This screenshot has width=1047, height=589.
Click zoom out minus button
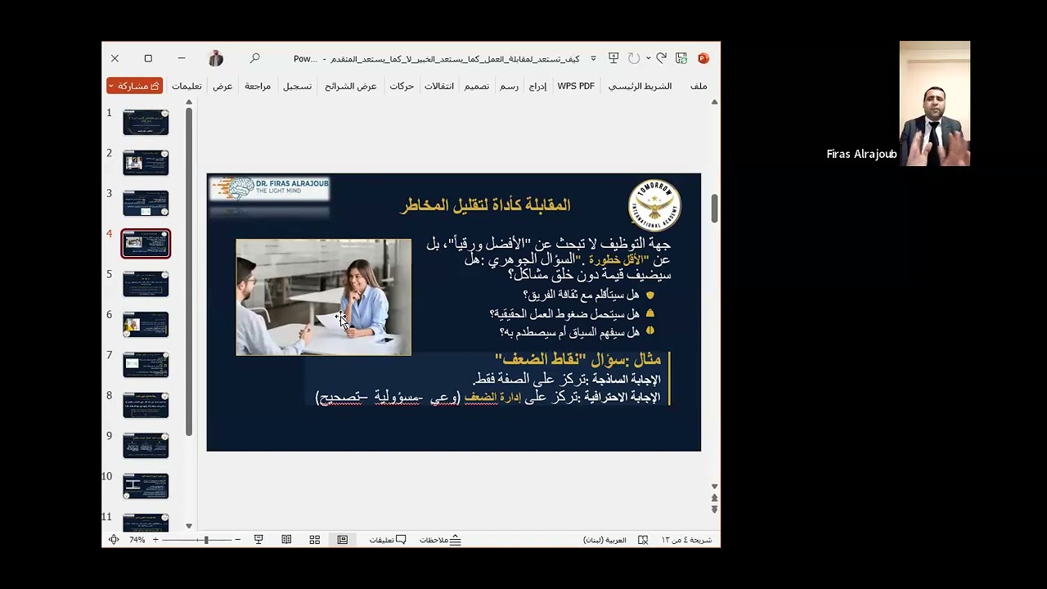[237, 540]
